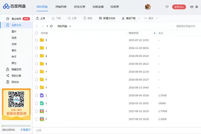This screenshot has height=134, width=201.
Task: Expand the offline download dropdown arrow
Action: click(x=138, y=18)
